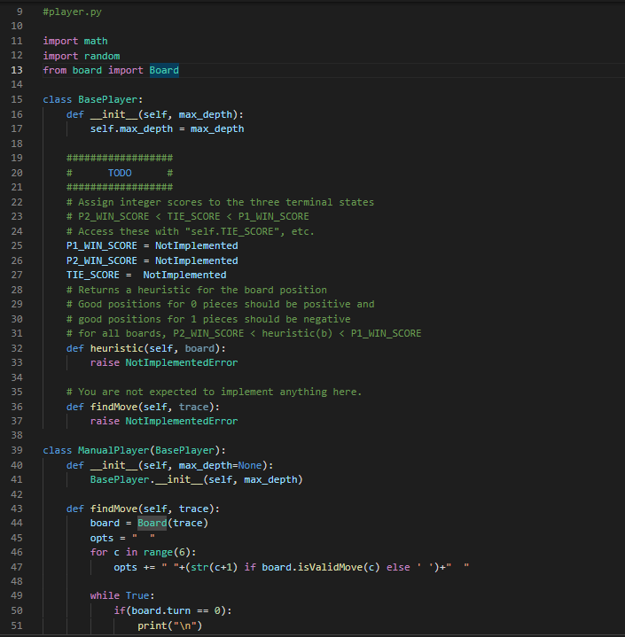Click line number 25 in the gutter
625x637 pixels.
coord(17,245)
